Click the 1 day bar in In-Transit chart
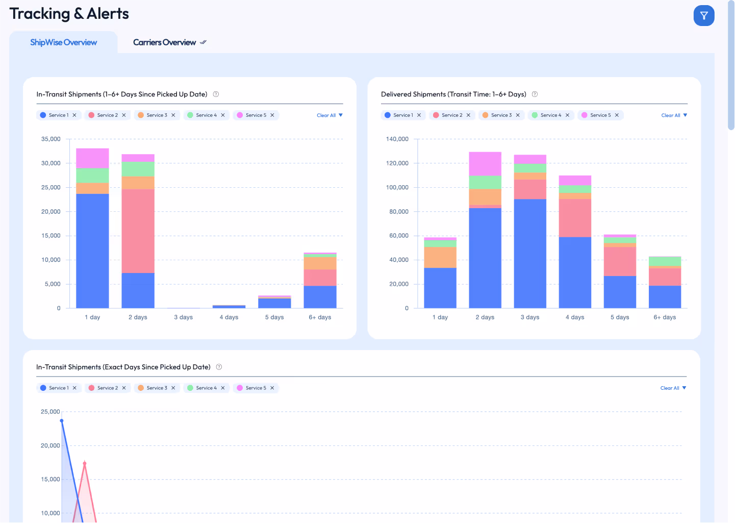Image resolution: width=735 pixels, height=523 pixels. (92, 228)
